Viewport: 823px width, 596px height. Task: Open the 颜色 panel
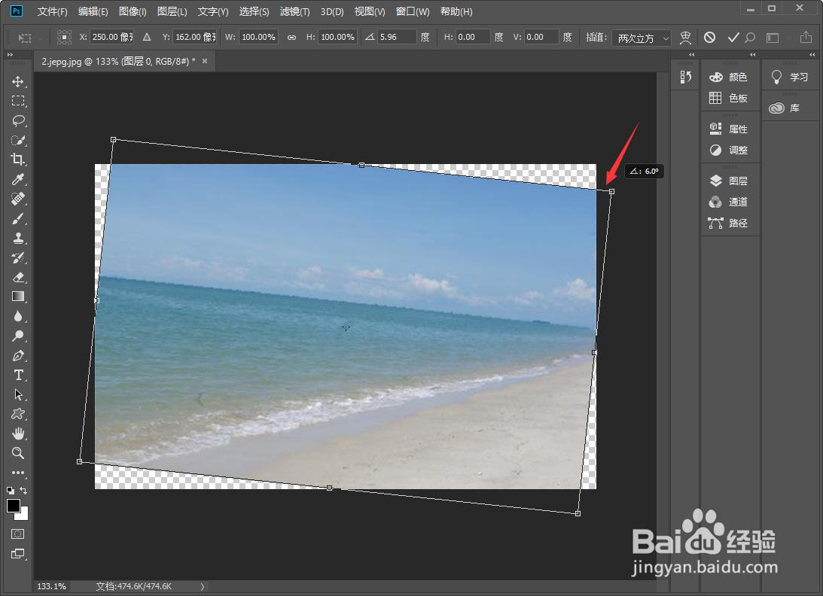[x=729, y=77]
